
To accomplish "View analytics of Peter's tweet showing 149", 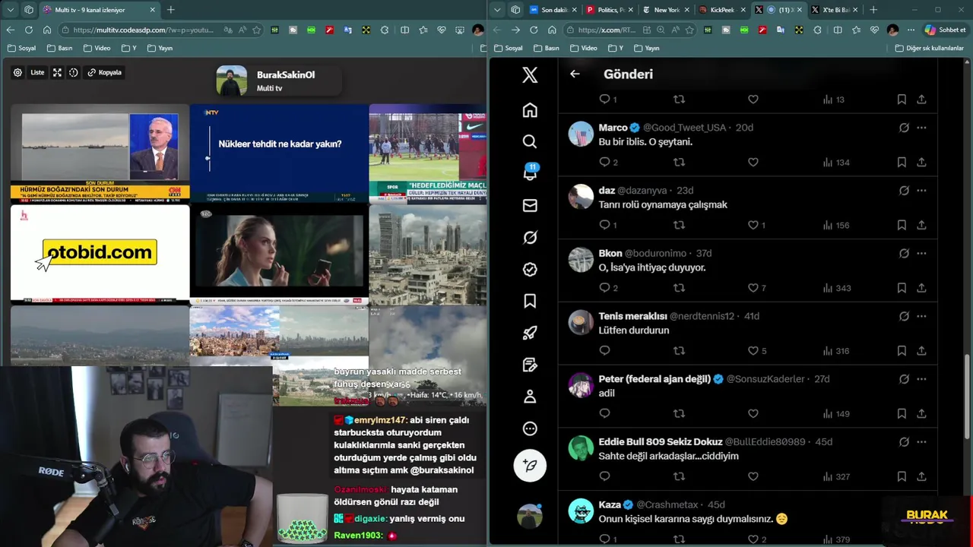I will 836,414.
